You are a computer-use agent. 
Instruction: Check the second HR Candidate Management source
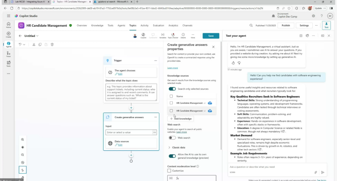171,111
